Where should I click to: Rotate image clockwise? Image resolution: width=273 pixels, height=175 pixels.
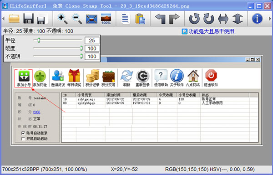pyautogui.click(x=209, y=19)
